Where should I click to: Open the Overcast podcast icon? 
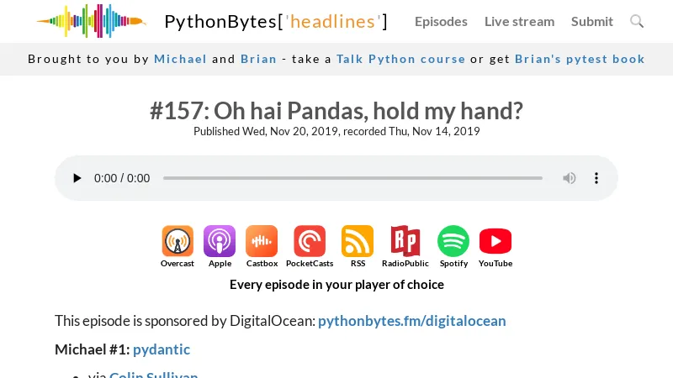point(178,241)
